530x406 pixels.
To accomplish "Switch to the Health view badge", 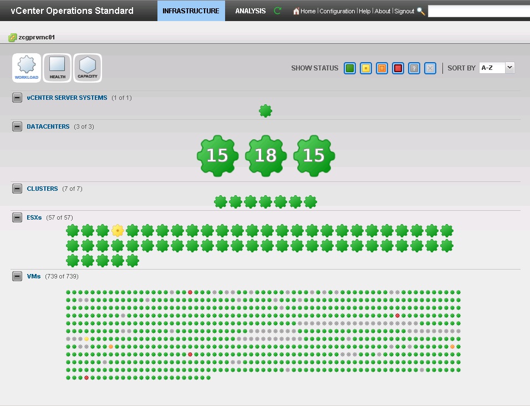I will (57, 68).
